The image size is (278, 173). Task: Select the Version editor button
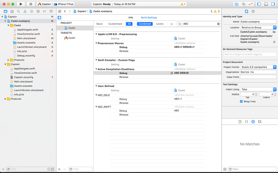[250, 4]
